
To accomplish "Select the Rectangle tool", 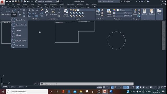I will pyautogui.click(x=24, y=10).
